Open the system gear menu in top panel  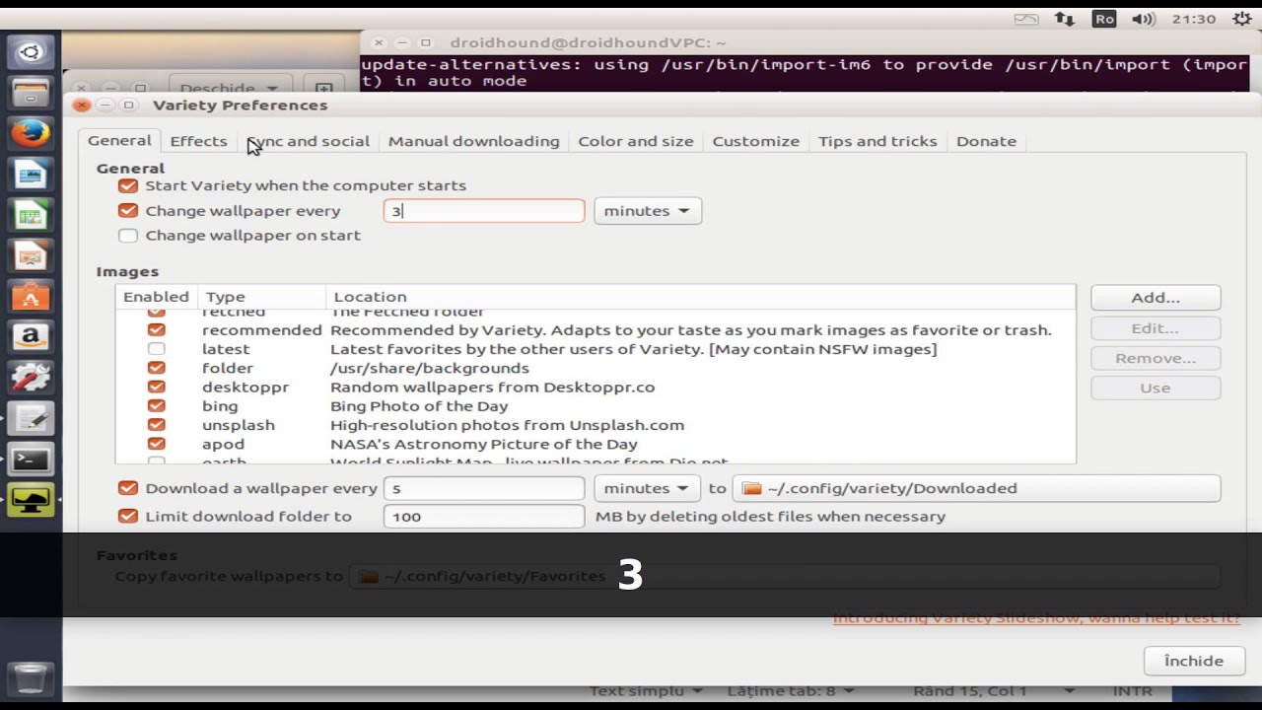tap(1241, 19)
